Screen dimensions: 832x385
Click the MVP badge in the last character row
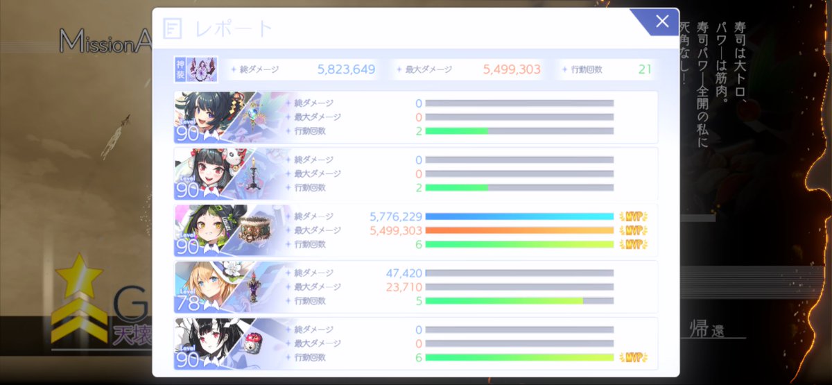point(632,357)
